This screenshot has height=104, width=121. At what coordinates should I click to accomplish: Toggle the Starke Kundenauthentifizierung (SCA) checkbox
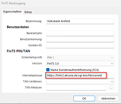(x=48, y=70)
